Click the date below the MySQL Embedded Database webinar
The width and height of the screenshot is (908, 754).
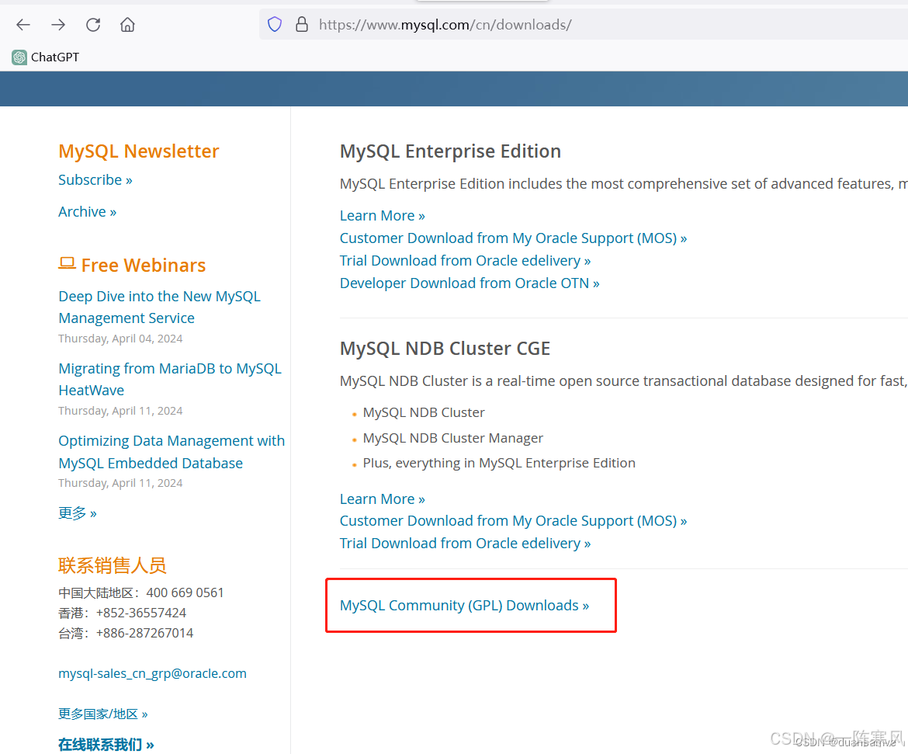(x=120, y=483)
